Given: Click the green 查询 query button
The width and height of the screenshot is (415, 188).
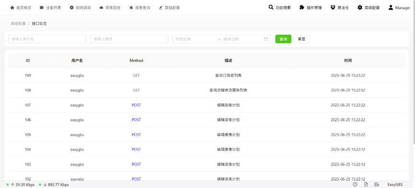Looking at the screenshot, I should click(x=283, y=39).
